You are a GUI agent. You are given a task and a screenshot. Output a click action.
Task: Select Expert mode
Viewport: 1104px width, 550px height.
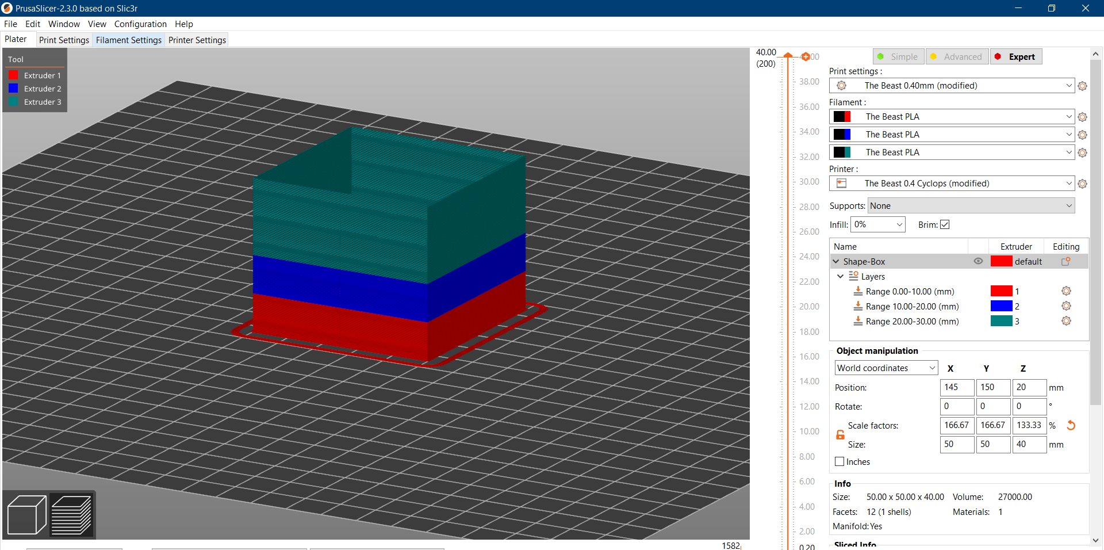point(1016,56)
